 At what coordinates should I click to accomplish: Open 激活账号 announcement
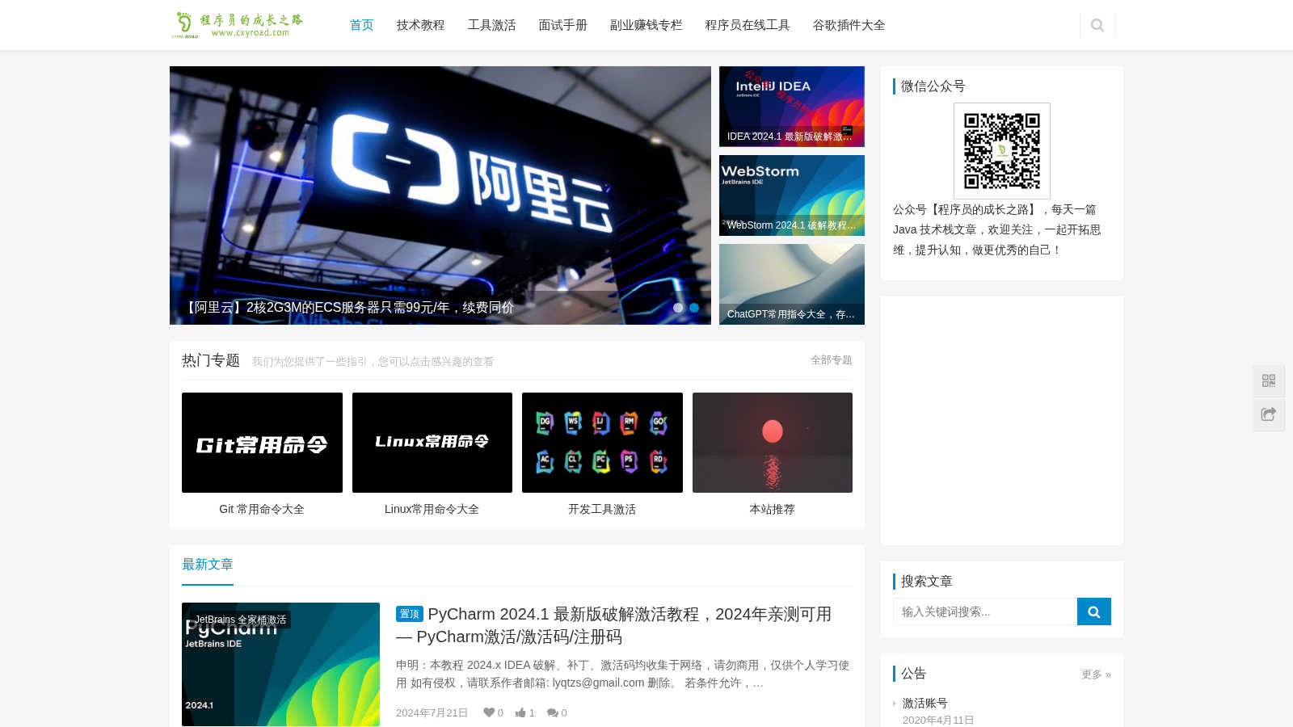pyautogui.click(x=925, y=704)
